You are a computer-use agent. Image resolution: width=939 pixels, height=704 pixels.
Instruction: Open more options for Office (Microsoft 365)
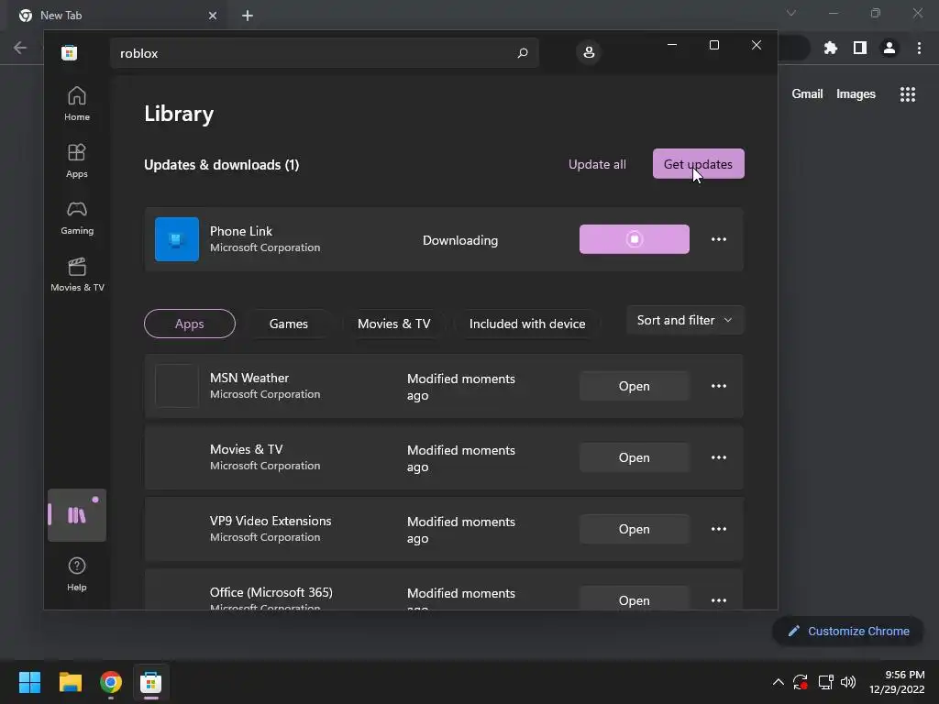(719, 600)
